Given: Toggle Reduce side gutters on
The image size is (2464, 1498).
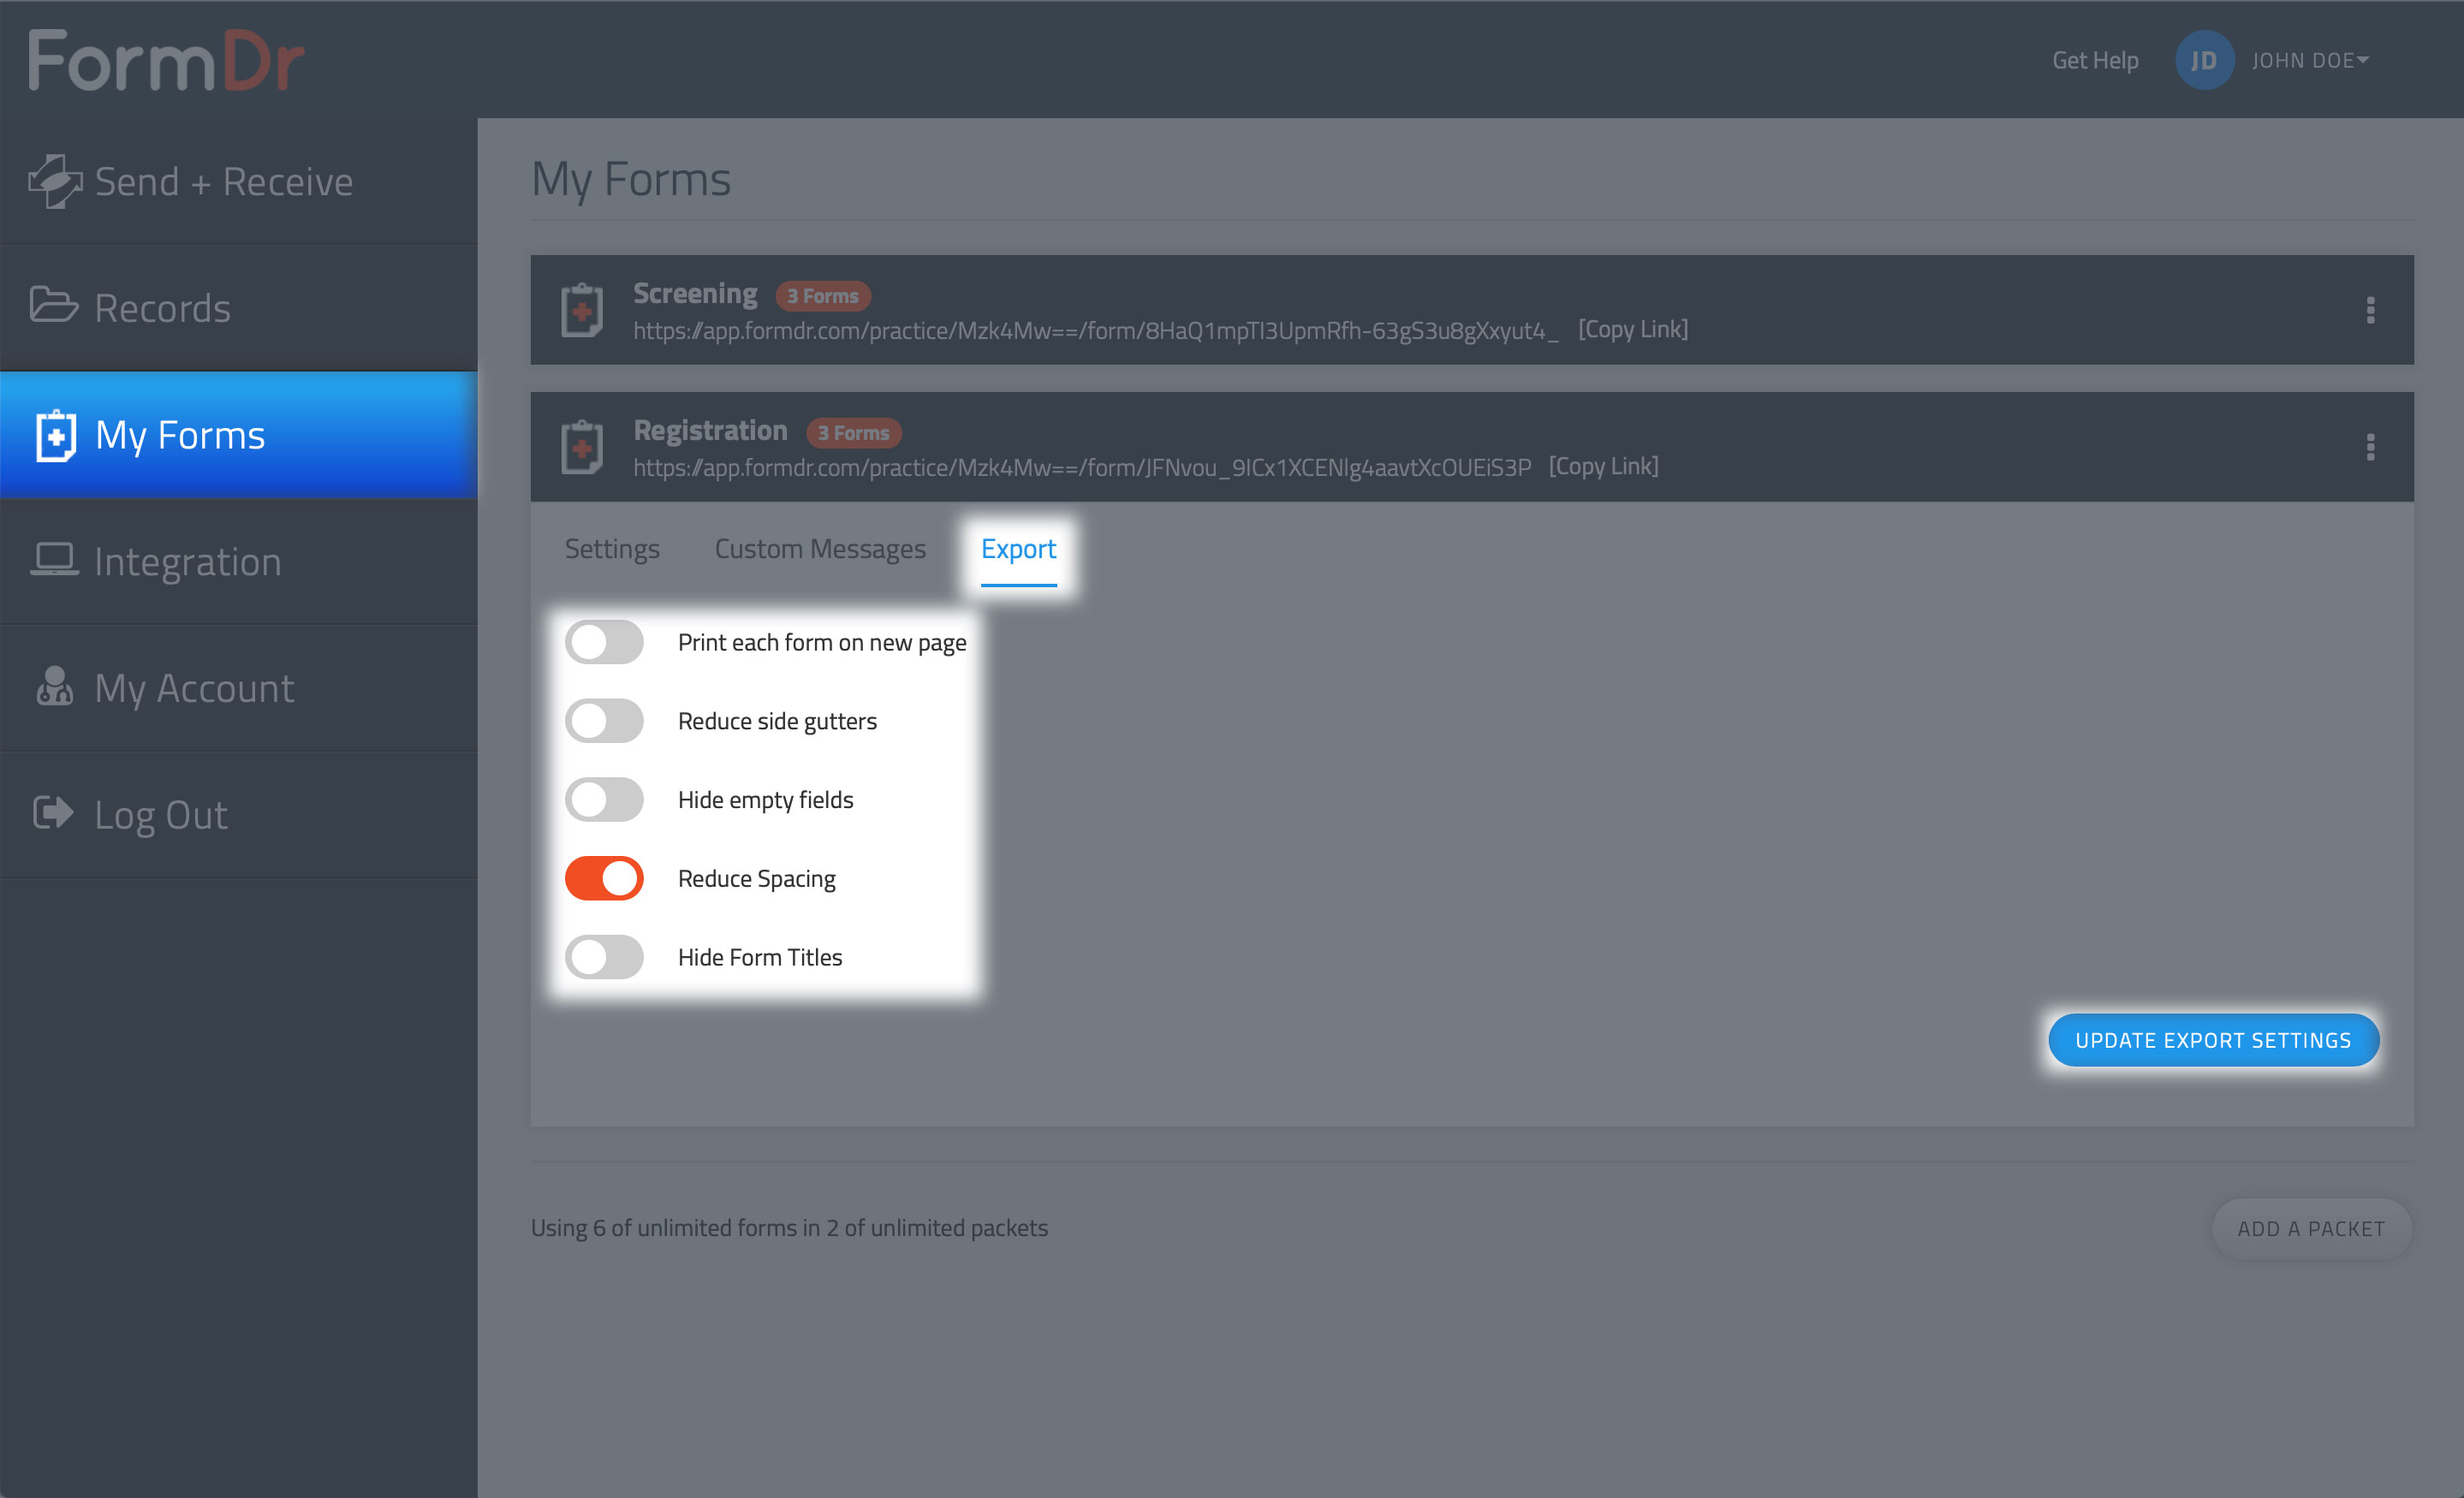Looking at the screenshot, I should point(604,721).
